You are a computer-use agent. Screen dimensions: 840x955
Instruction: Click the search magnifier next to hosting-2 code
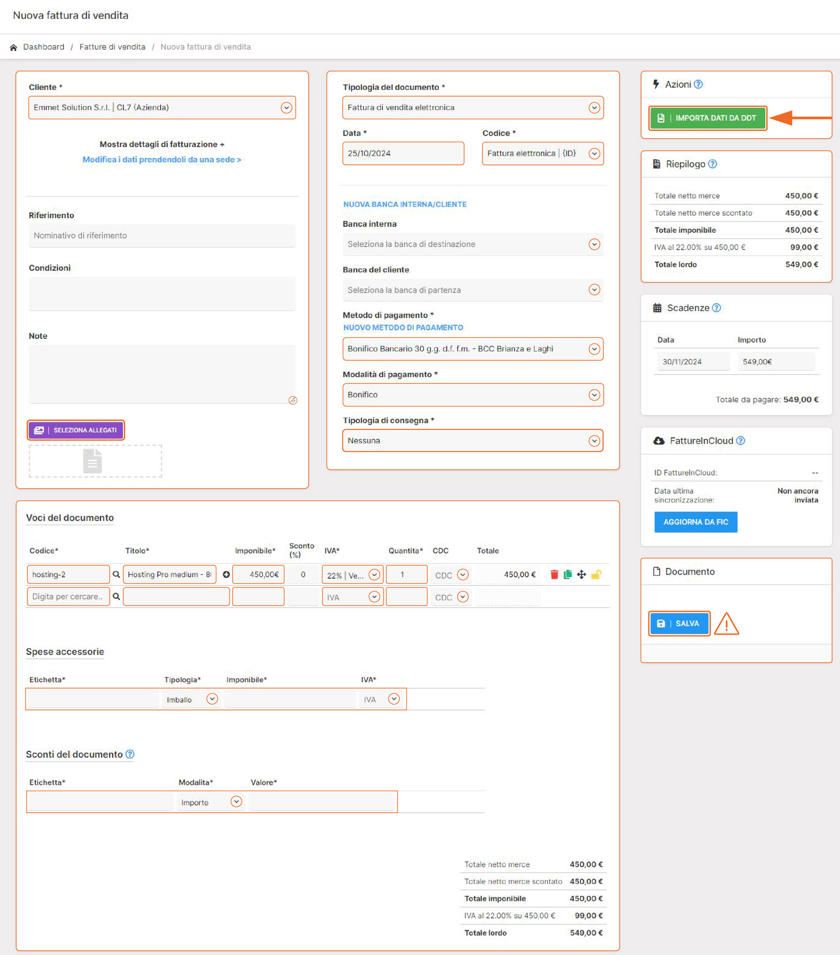point(116,574)
